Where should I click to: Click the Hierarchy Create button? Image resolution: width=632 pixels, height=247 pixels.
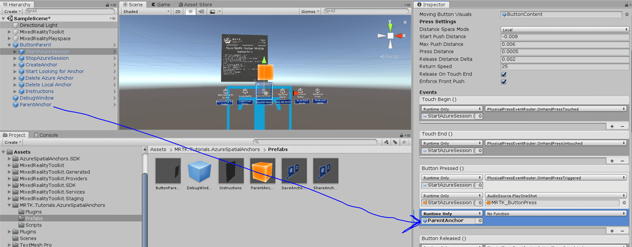[11, 11]
